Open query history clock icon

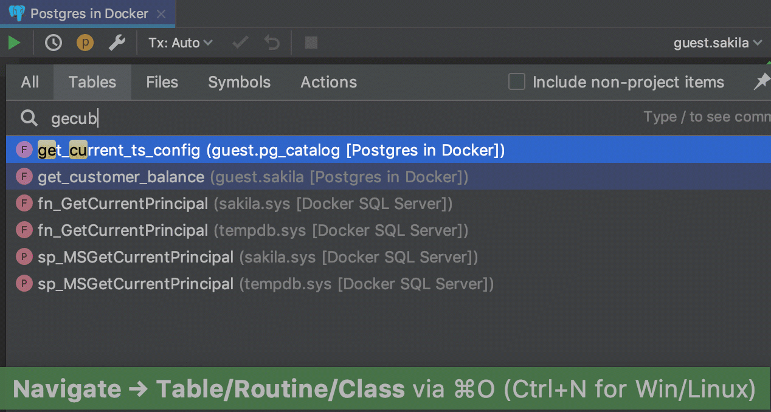[54, 43]
